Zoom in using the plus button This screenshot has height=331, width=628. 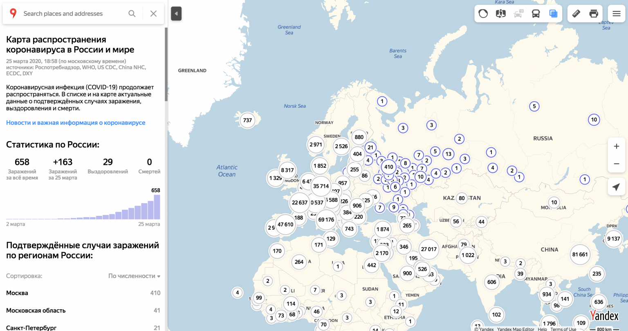(x=617, y=146)
